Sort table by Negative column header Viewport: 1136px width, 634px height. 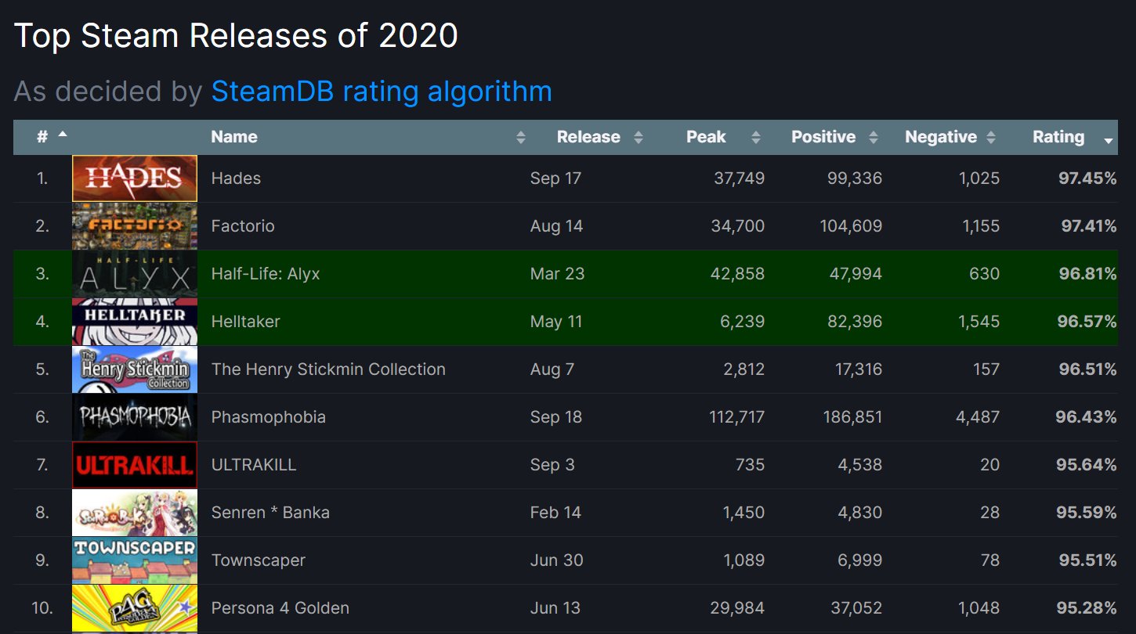pyautogui.click(x=941, y=137)
